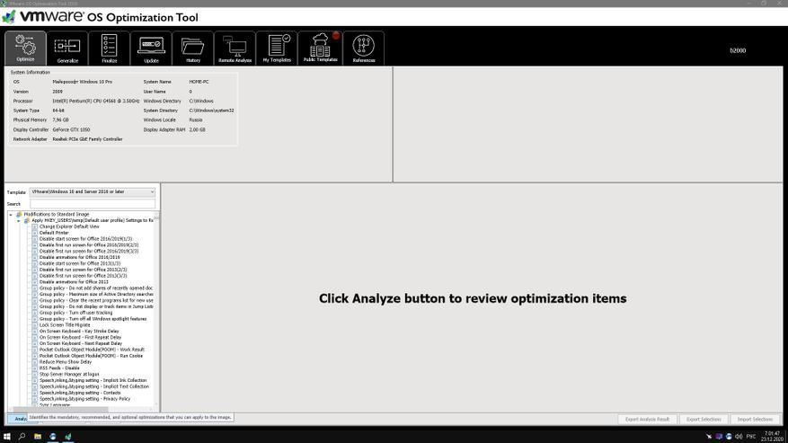
Task: Open Remote Analysis
Action: [x=235, y=49]
